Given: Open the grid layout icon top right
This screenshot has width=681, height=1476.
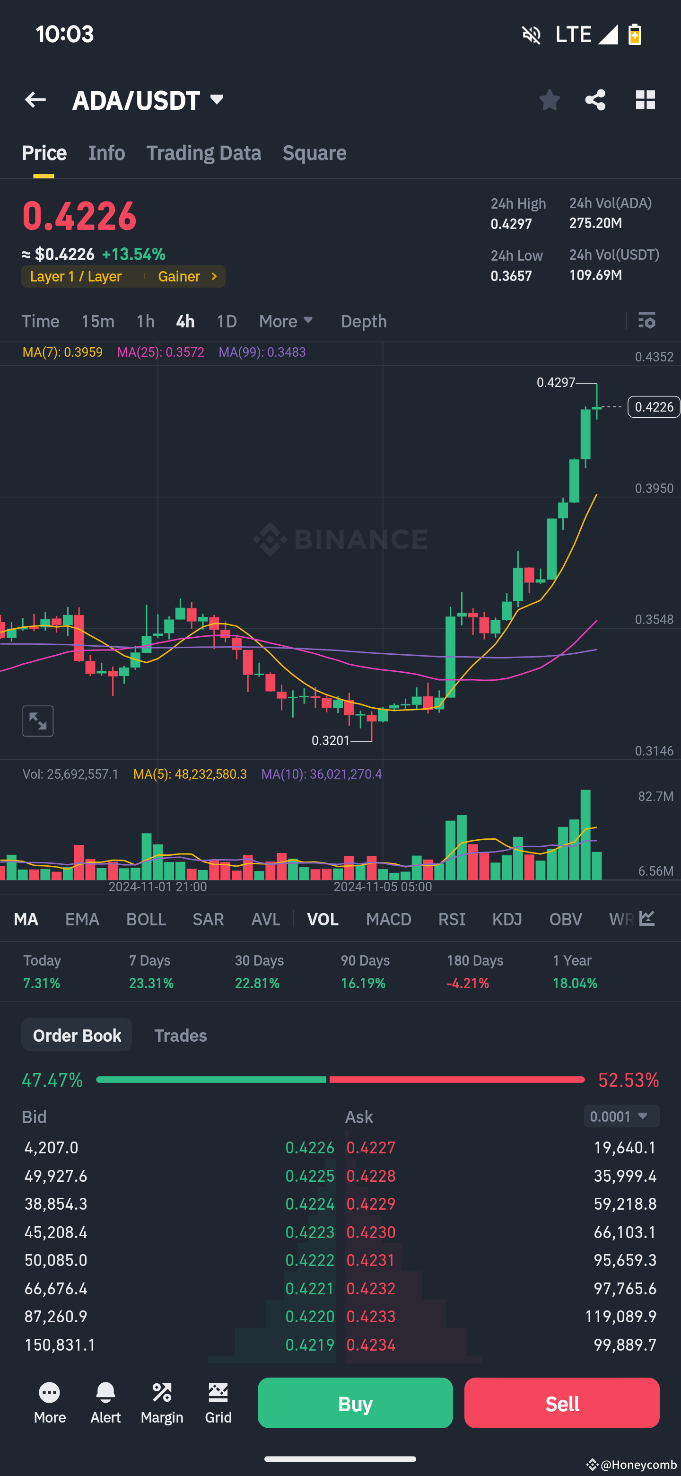Looking at the screenshot, I should point(645,100).
